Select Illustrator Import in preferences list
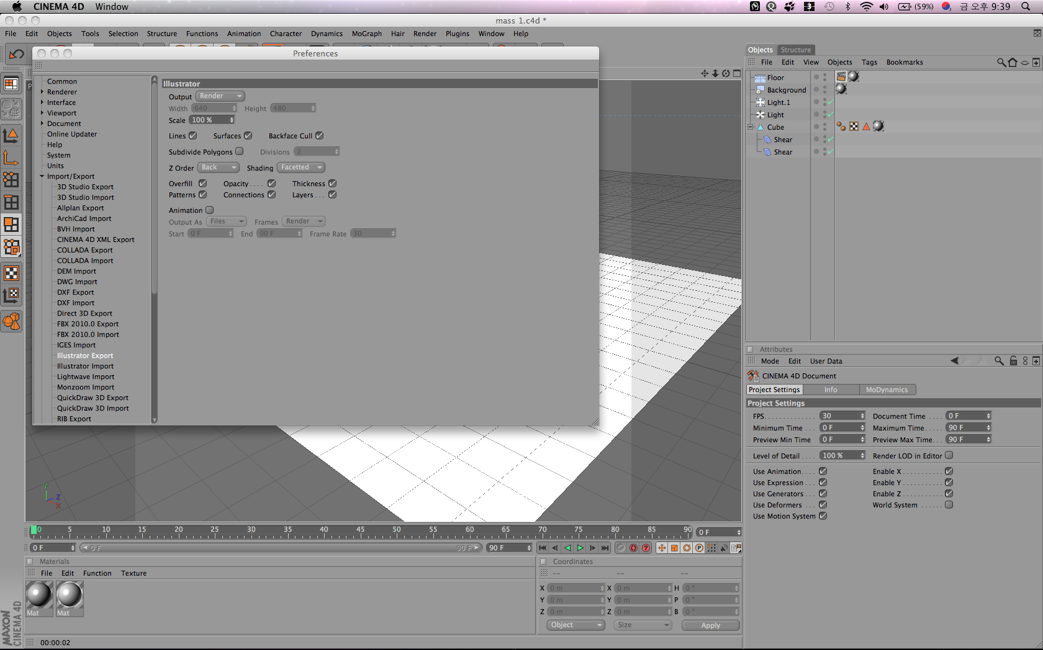 [x=86, y=366]
